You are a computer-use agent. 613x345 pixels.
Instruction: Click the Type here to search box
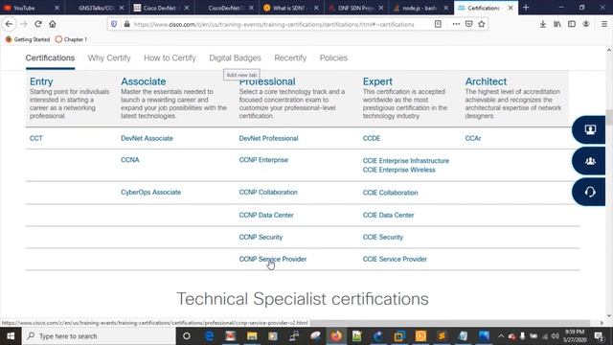[x=99, y=336]
